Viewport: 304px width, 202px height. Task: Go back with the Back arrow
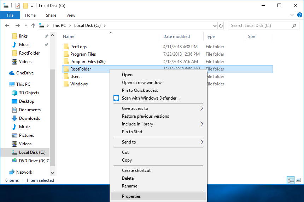click(7, 26)
